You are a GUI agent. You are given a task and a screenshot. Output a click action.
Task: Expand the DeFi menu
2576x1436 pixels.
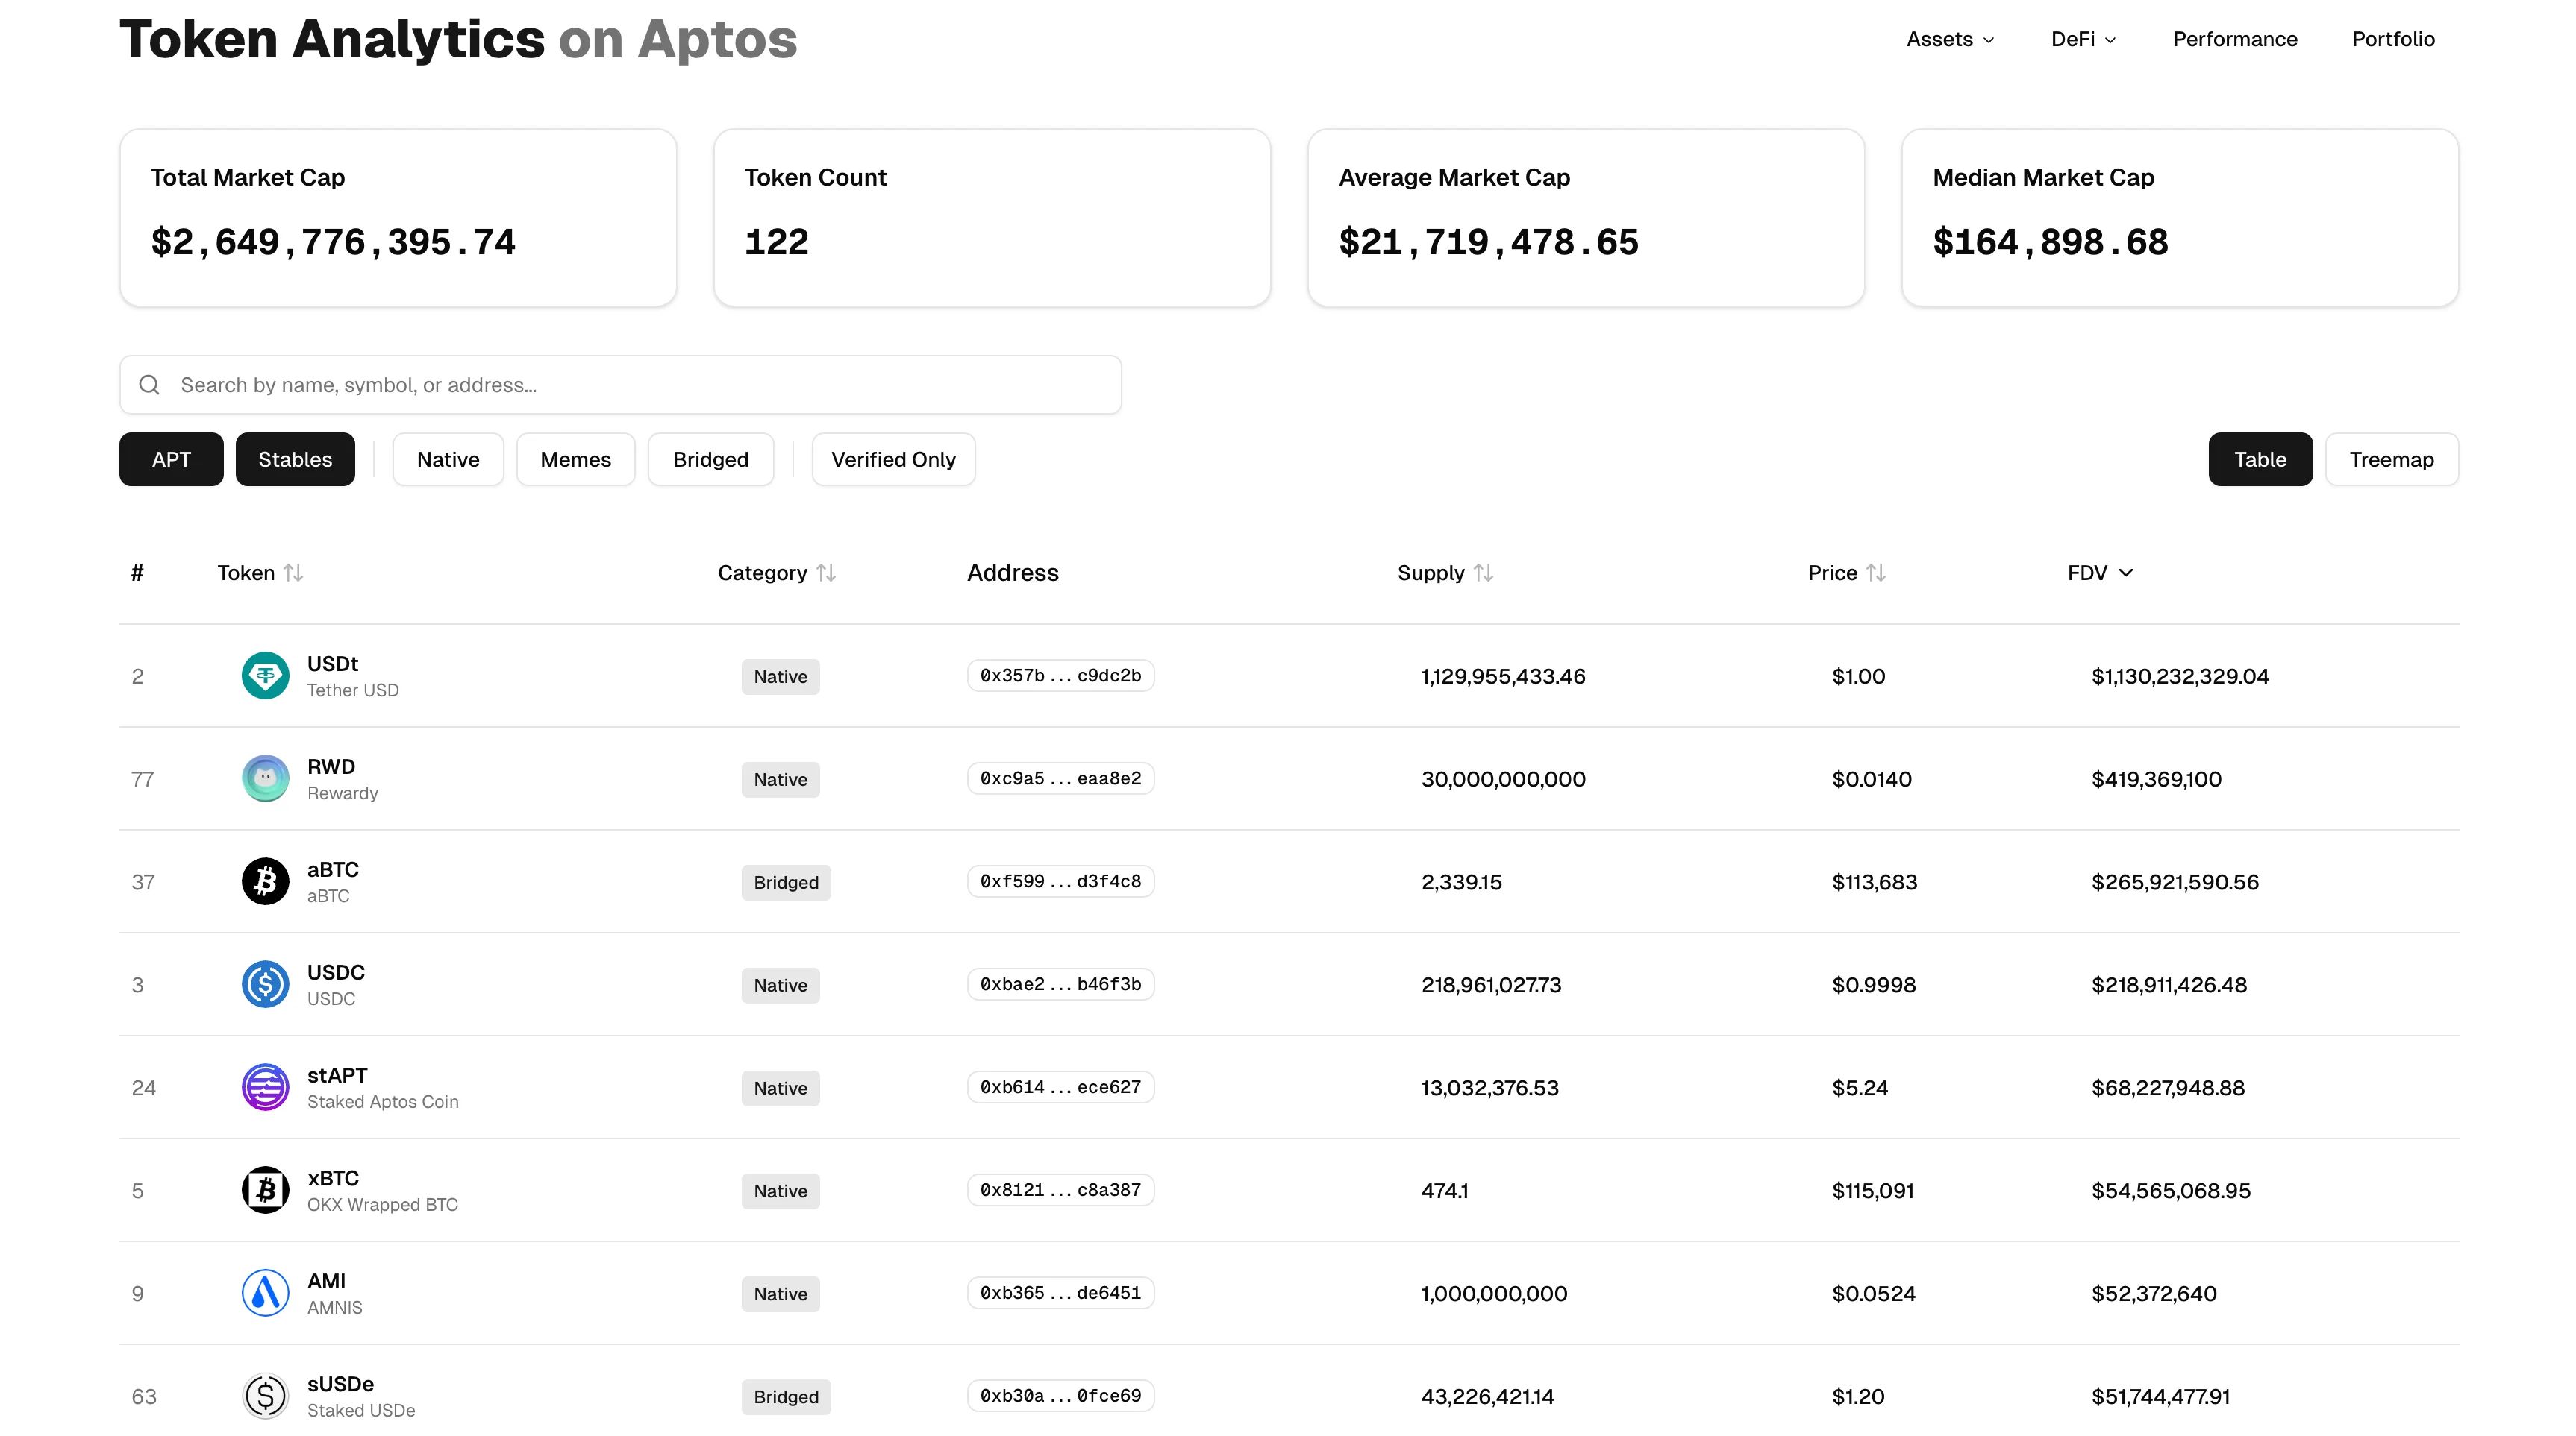[2082, 39]
